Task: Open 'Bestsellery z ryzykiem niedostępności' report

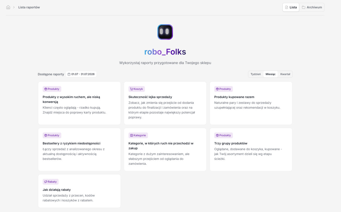Action: [x=79, y=149]
